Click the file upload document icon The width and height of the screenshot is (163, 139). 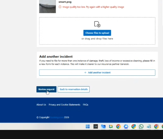pyautogui.click(x=97, y=24)
